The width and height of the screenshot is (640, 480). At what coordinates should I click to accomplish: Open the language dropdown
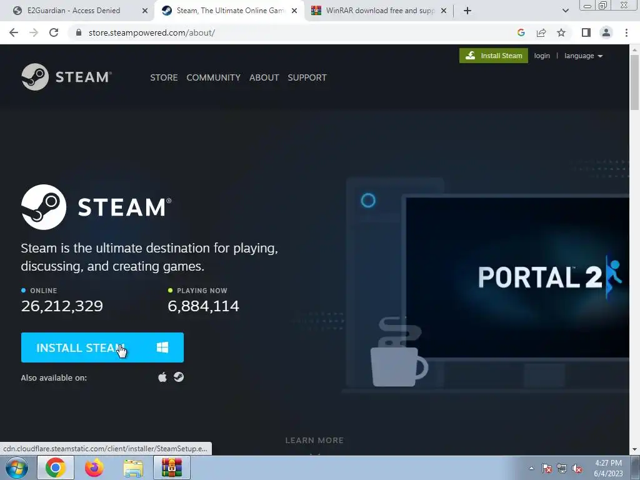[x=583, y=56]
